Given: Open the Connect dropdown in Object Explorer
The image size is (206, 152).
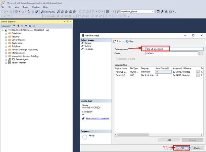Looking at the screenshot, I should tap(6, 26).
